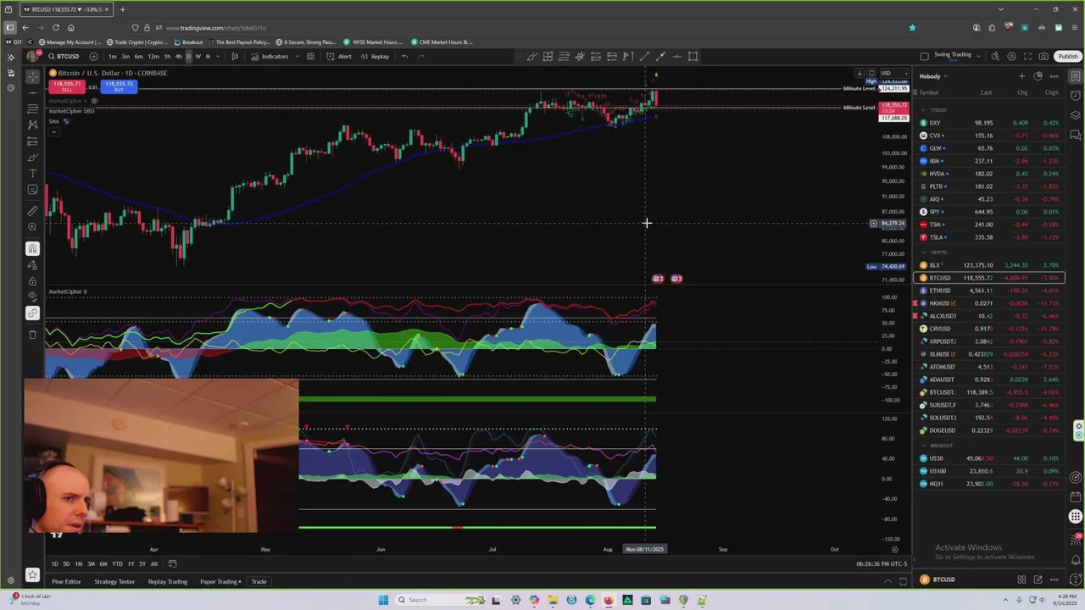Toggle fullscreen mode

pos(1027,57)
